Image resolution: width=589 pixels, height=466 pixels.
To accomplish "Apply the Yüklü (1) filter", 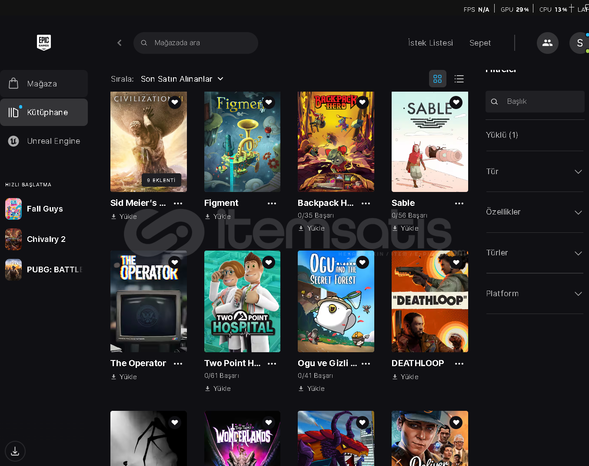I will pos(502,135).
